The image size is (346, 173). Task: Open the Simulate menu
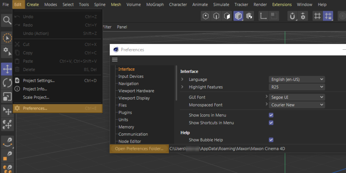tap(221, 5)
